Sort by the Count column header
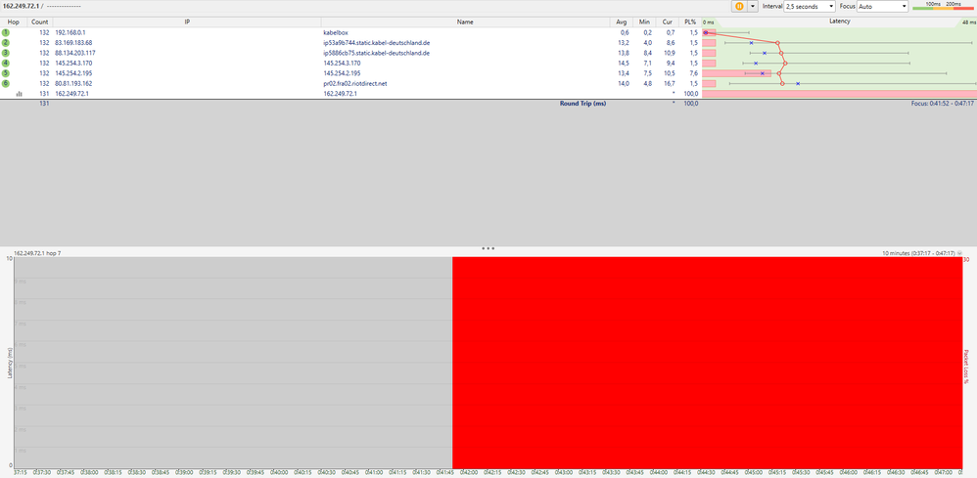The height and width of the screenshot is (478, 977). click(x=40, y=22)
